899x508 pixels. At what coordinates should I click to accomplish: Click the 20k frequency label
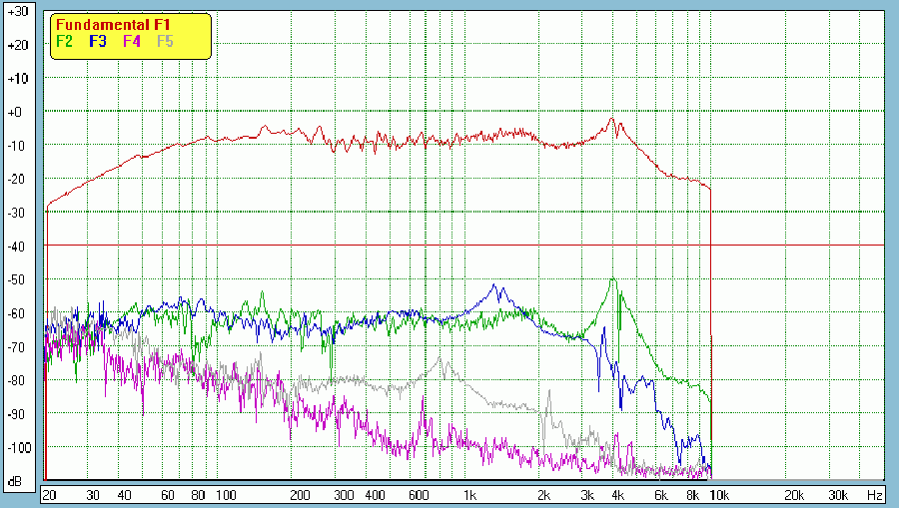[x=794, y=495]
